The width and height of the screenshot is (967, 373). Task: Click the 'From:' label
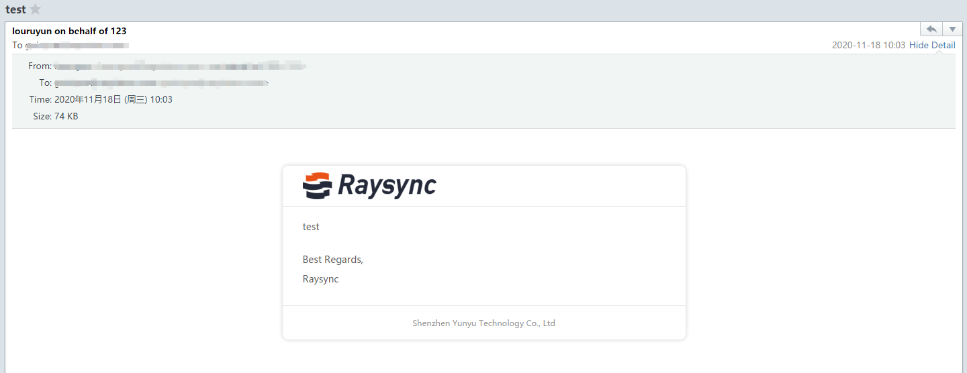point(40,66)
